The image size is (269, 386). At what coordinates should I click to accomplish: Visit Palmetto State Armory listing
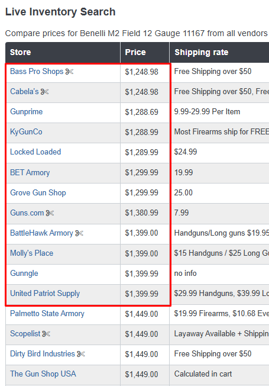tap(47, 314)
